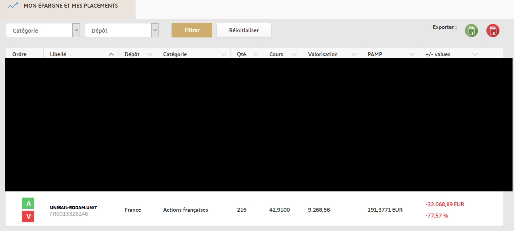Sort by the Cours column header
Viewport: 514px width, 231px height.
click(282, 54)
